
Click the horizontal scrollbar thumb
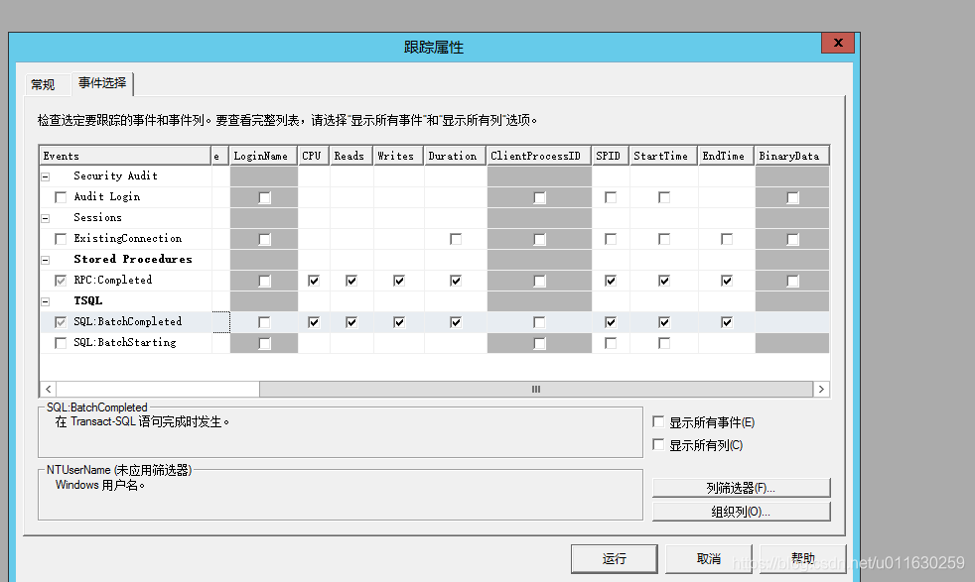[536, 389]
